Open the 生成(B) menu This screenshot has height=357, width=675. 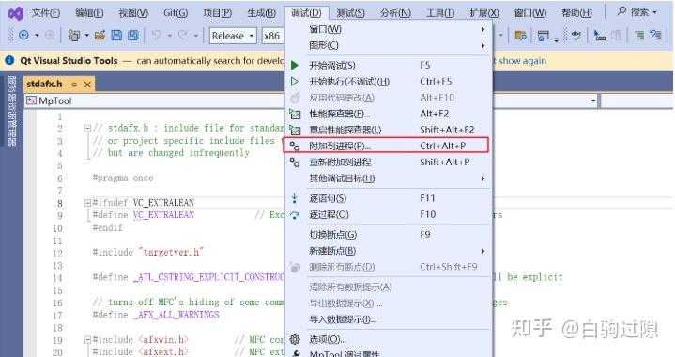pyautogui.click(x=261, y=13)
